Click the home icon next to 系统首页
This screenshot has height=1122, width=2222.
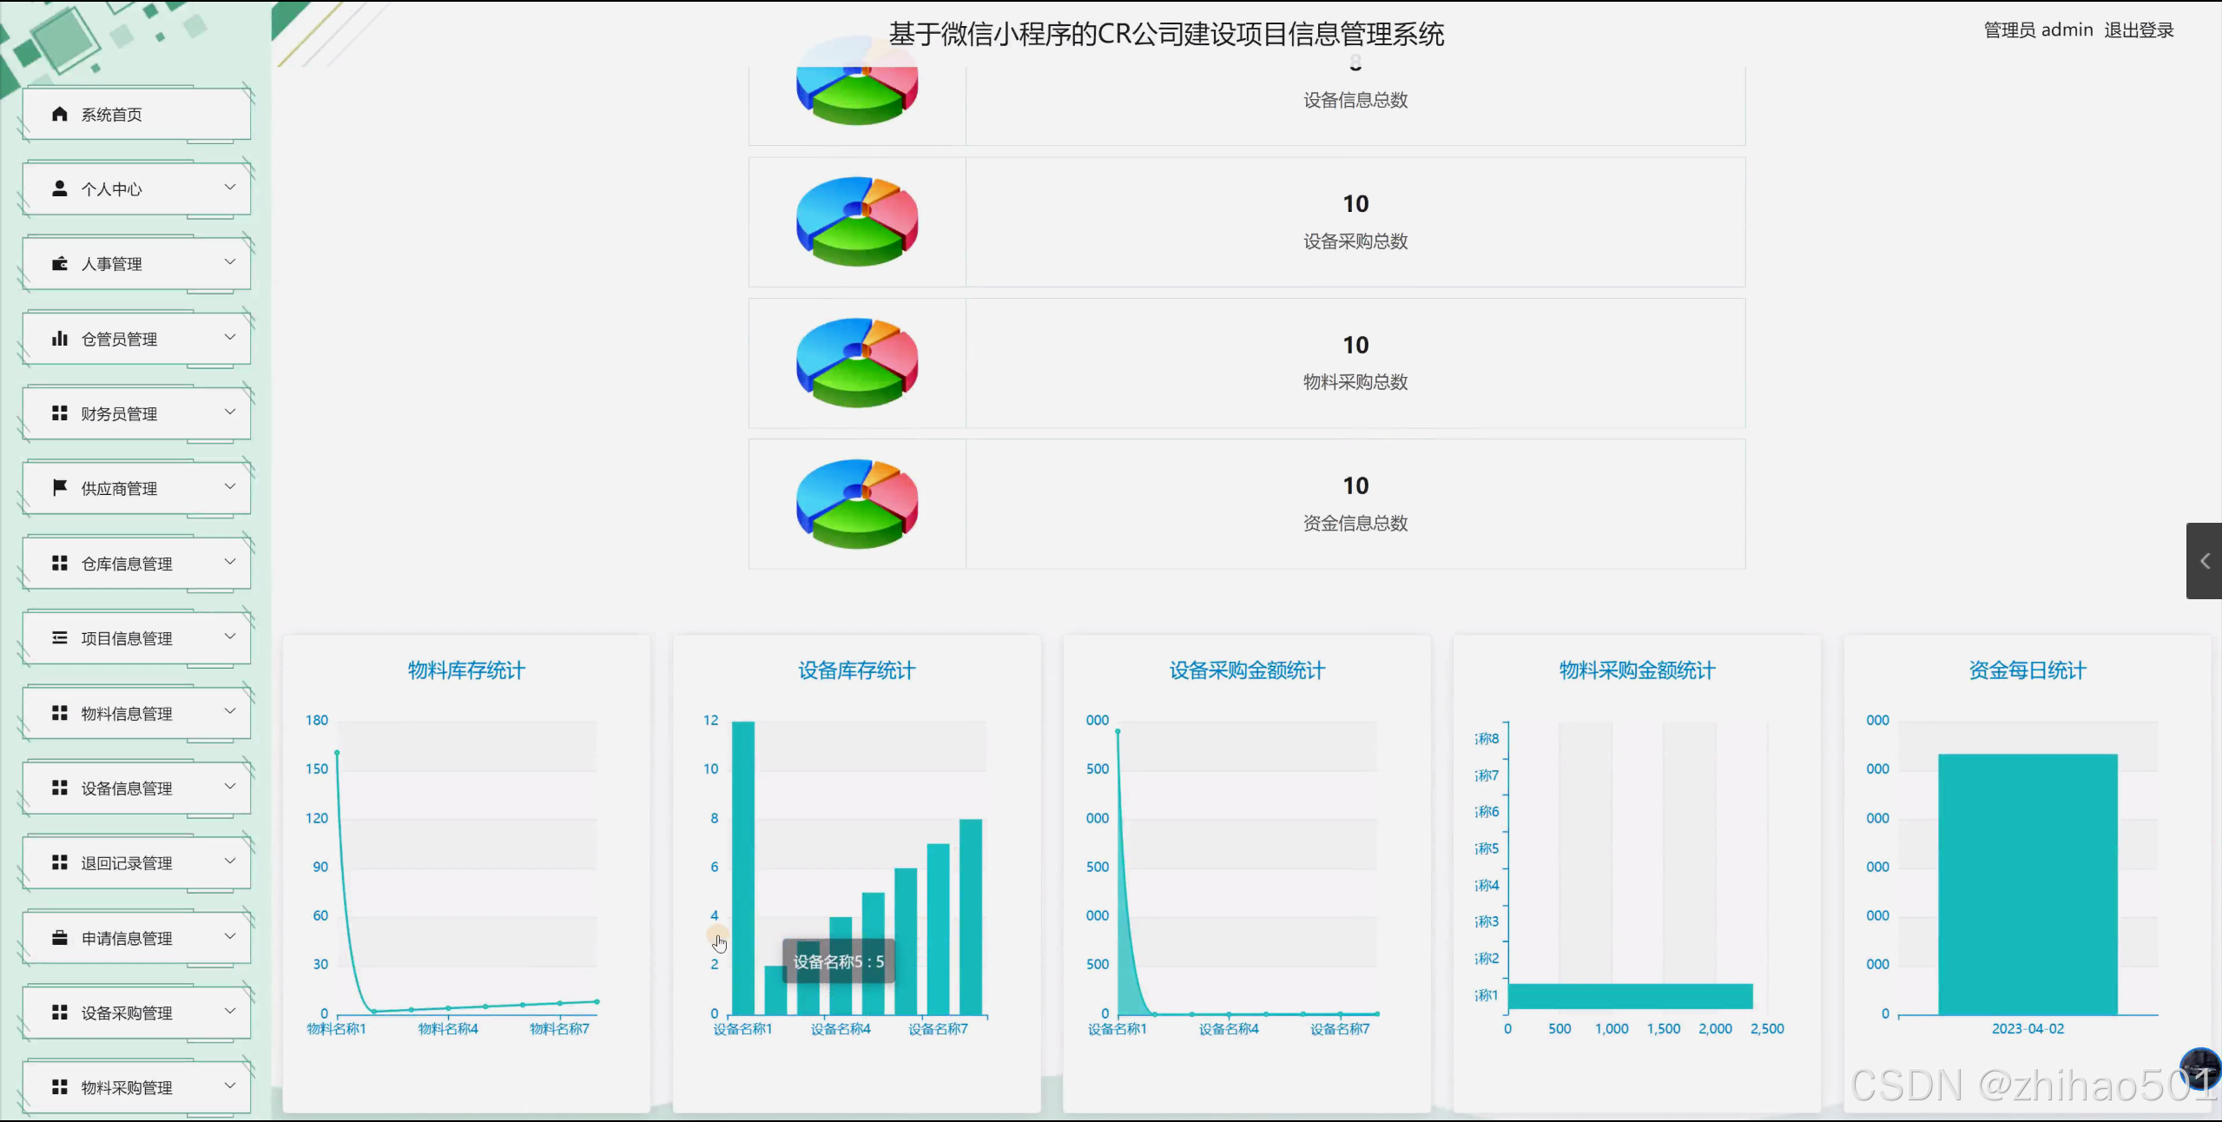click(58, 114)
